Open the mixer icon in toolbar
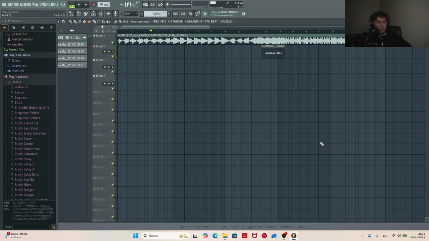The width and height of the screenshot is (429, 241). pyautogui.click(x=101, y=14)
